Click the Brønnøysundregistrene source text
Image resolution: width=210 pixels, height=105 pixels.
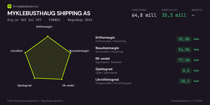tap(35, 101)
